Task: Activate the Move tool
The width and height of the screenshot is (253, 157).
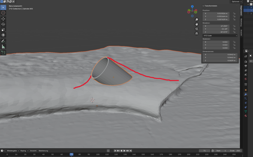Action: pyautogui.click(x=3, y=19)
